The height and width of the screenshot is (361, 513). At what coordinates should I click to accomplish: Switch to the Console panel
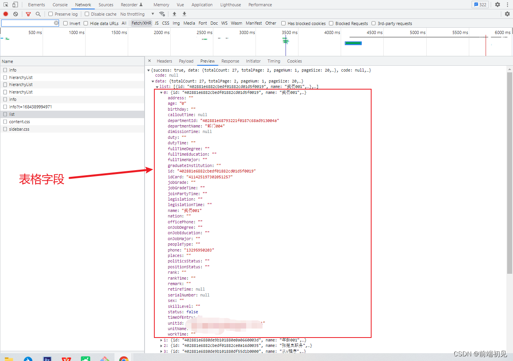(60, 5)
